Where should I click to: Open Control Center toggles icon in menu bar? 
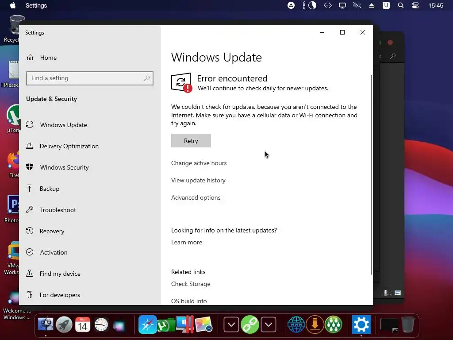415,5
